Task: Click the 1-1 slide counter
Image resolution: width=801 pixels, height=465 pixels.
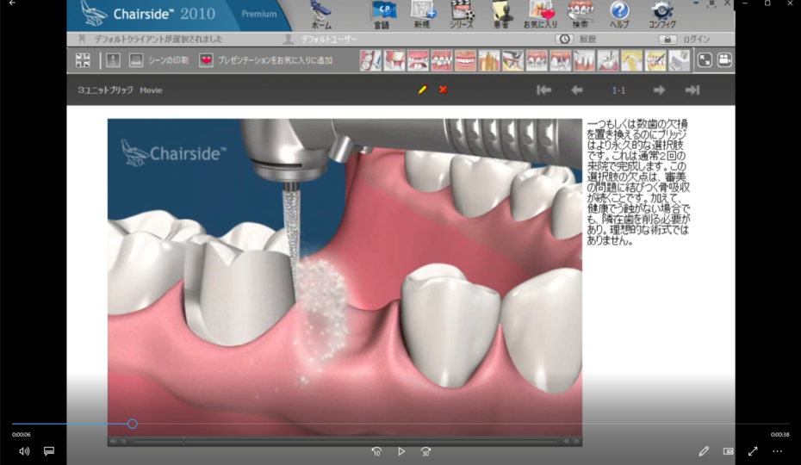Action: coord(618,90)
